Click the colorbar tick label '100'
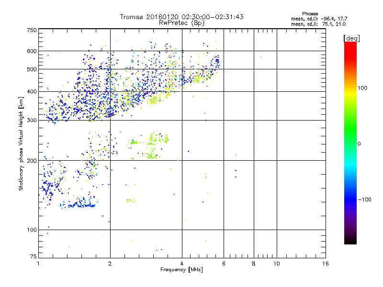The image size is (383, 287). coord(362,88)
